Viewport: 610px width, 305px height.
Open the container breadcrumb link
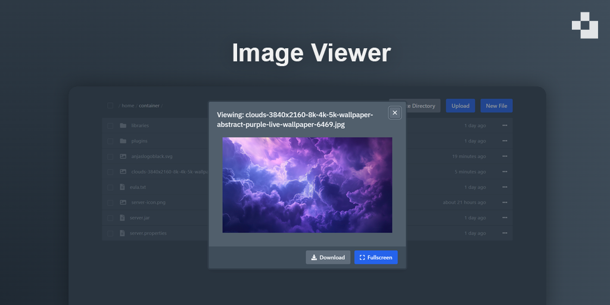point(149,105)
